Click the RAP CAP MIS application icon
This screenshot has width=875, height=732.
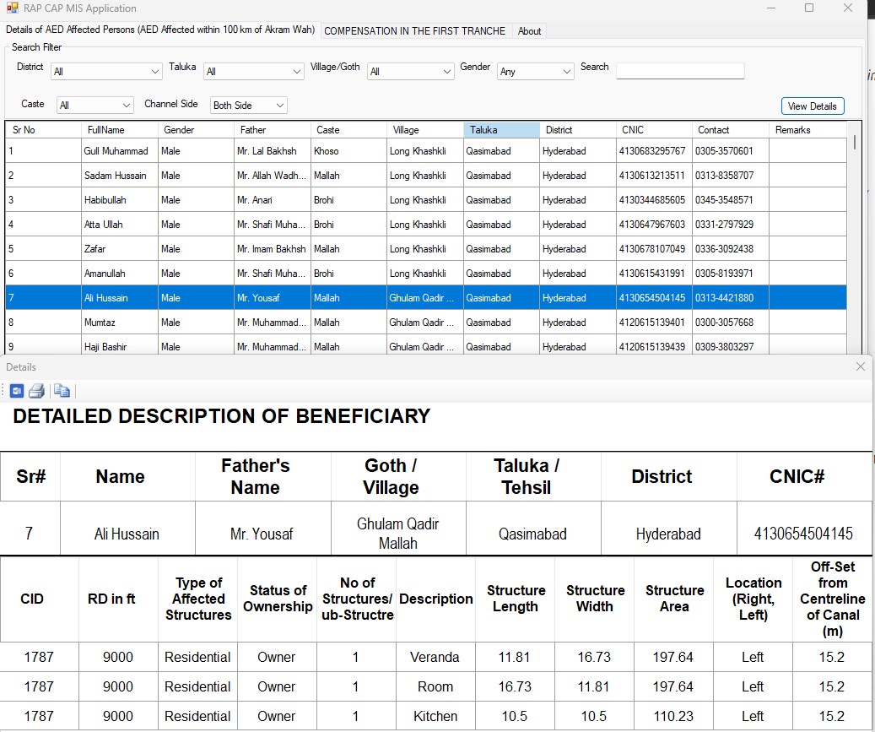pyautogui.click(x=13, y=8)
